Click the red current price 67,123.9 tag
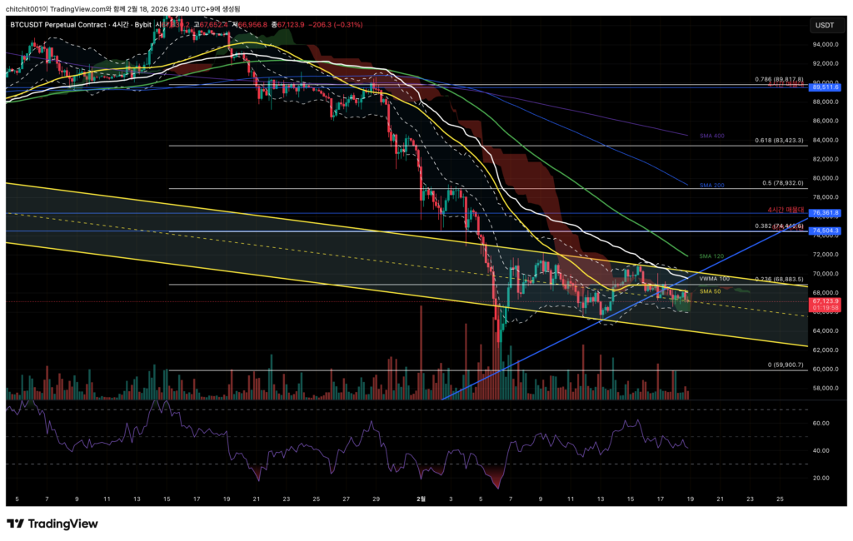This screenshot has width=853, height=541. [x=824, y=301]
